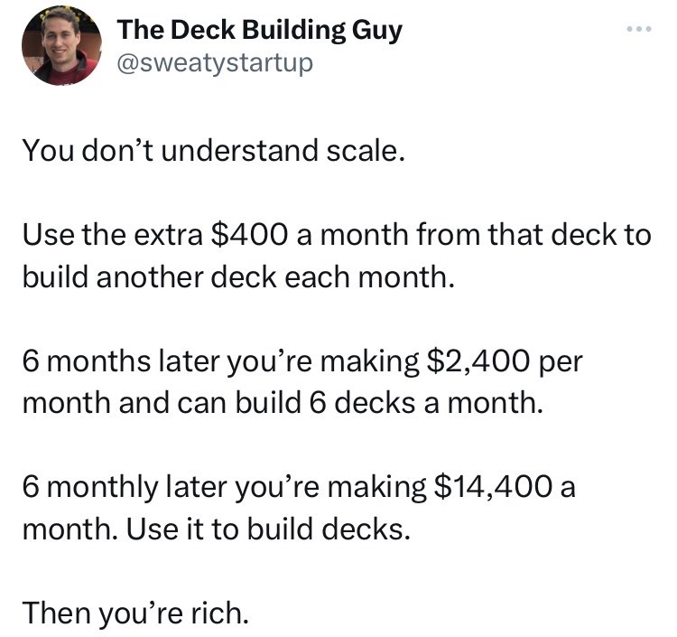677x637 pixels.
Task: Click the text "build another deck each month."
Action: [235, 276]
